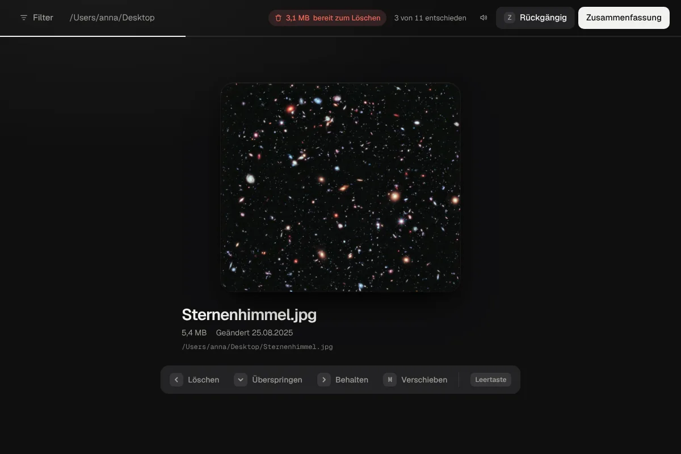Click the full file path text
681x454 pixels.
pyautogui.click(x=257, y=347)
